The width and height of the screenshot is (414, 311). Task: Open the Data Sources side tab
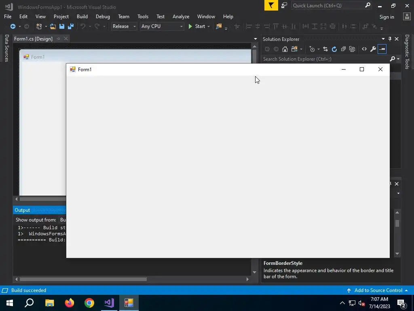(7, 48)
